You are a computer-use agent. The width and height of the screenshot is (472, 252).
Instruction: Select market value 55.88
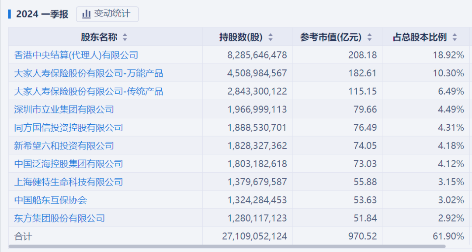[x=365, y=182]
